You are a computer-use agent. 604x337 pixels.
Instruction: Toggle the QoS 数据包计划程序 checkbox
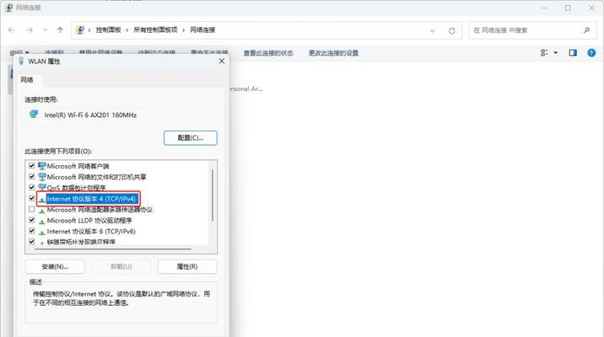tap(32, 187)
